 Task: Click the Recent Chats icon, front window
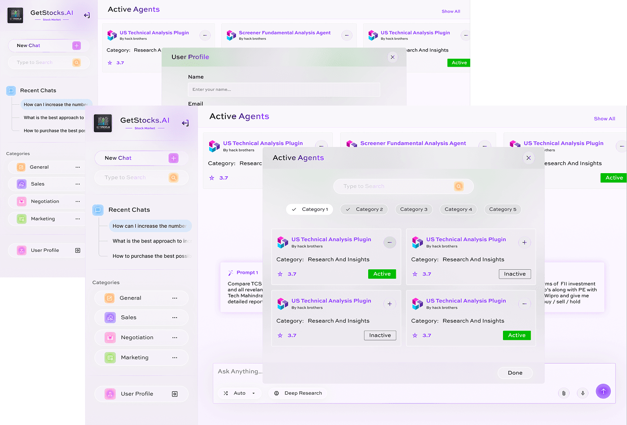click(x=98, y=210)
